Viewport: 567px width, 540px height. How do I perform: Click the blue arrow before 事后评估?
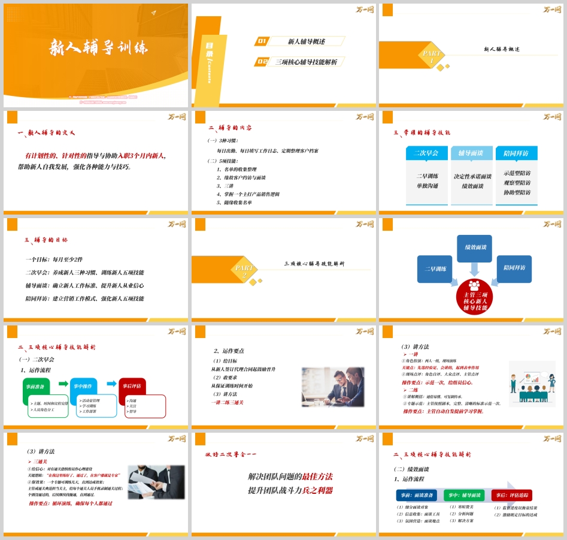(x=111, y=384)
